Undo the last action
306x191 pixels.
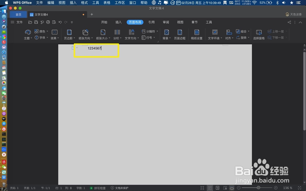pos(60,22)
